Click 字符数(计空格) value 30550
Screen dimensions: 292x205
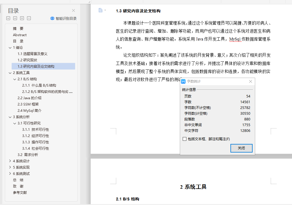245,113
